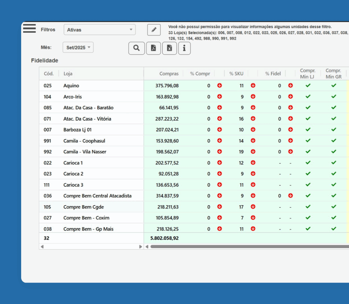Click Compr. Min LJ checkmark for Compre Bem Cgde
The height and width of the screenshot is (304, 349).
tap(308, 207)
